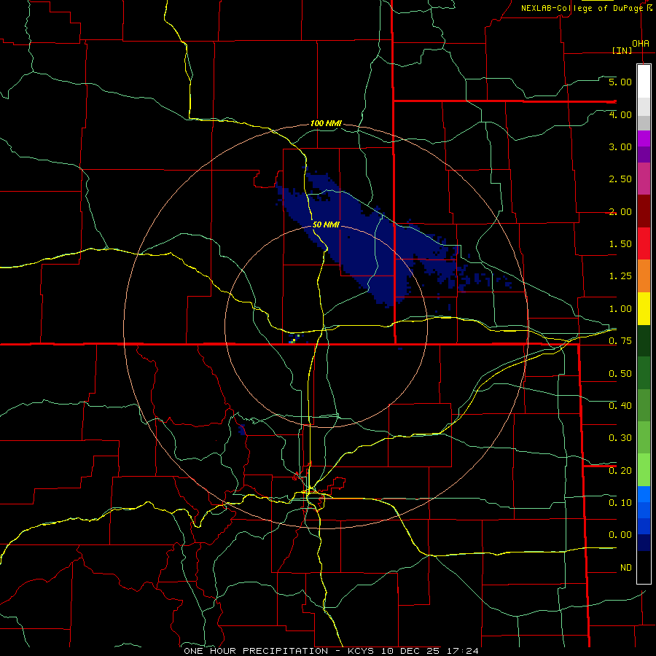Image resolution: width=656 pixels, height=656 pixels.
Task: Click the NEXLAB-College of DuPage credit text
Action: pyautogui.click(x=583, y=8)
